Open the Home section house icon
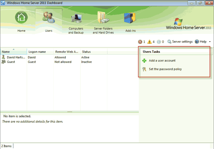Image resolution: width=214 pixels, height=149 pixels. pyautogui.click(x=21, y=17)
